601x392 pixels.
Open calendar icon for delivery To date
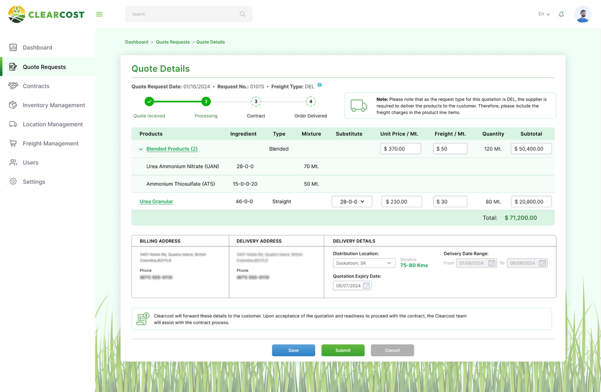(542, 263)
